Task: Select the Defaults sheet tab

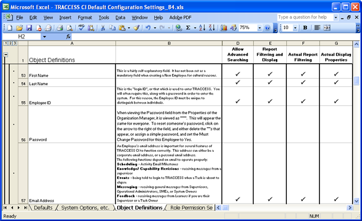Action: point(43,208)
